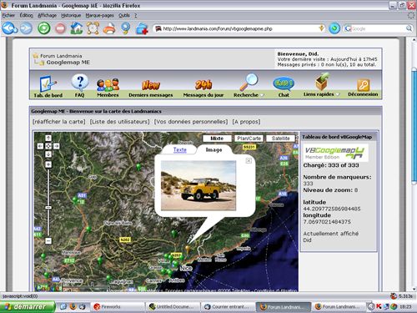Select the Texte tab in the info bubble

(x=180, y=149)
